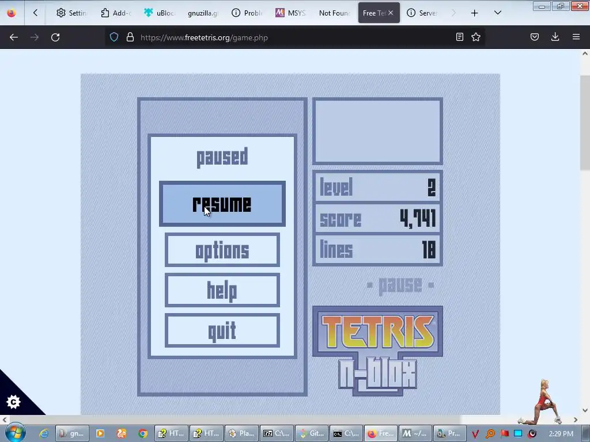
Task: Switch to the Settings tab
Action: (x=71, y=13)
